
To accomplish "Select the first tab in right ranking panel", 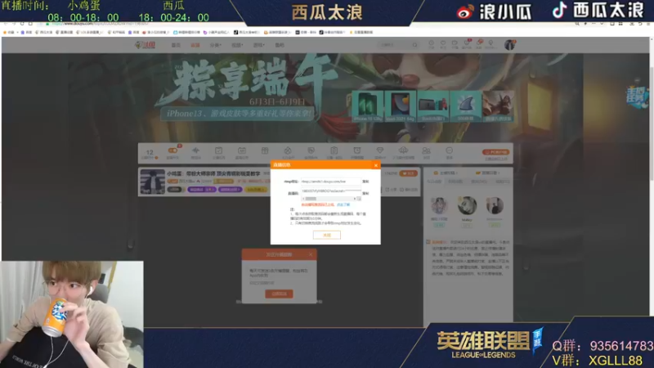I will click(434, 182).
